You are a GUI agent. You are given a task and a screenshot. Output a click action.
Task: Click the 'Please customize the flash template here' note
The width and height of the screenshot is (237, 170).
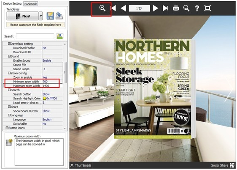tap(35, 25)
